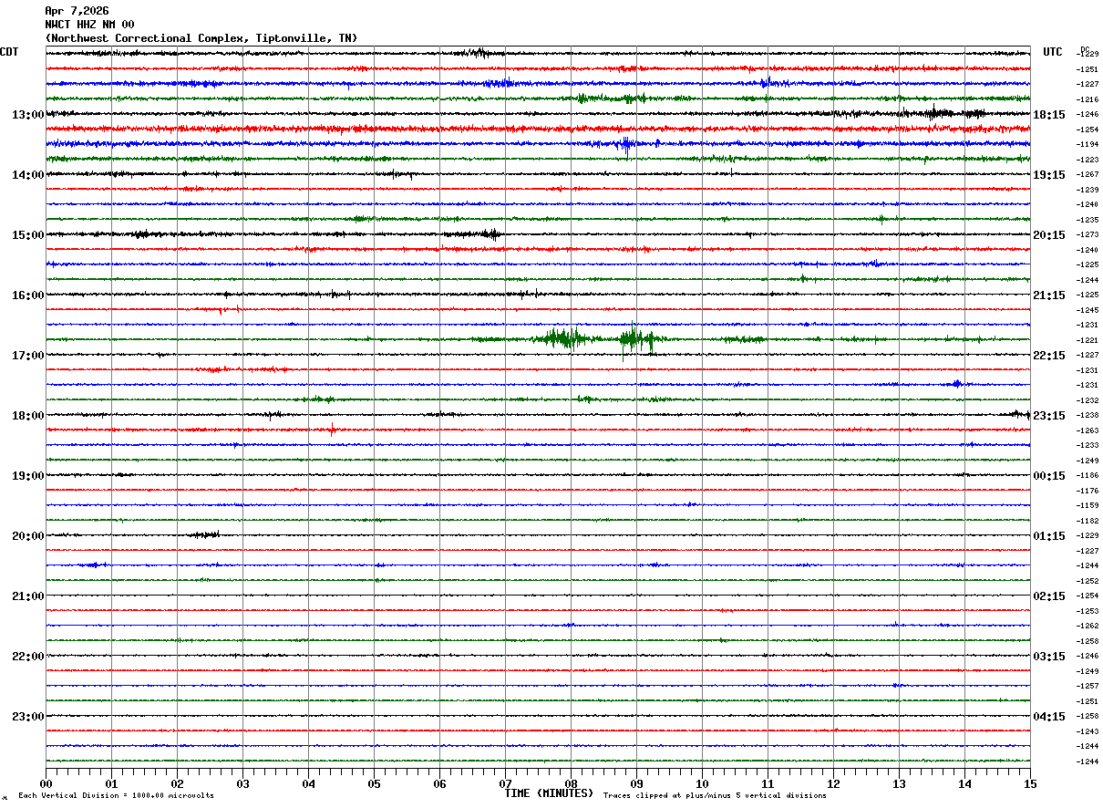This screenshot has height=808, width=1103.
Task: Click the 22:15 UTC time label
Action: click(1049, 356)
